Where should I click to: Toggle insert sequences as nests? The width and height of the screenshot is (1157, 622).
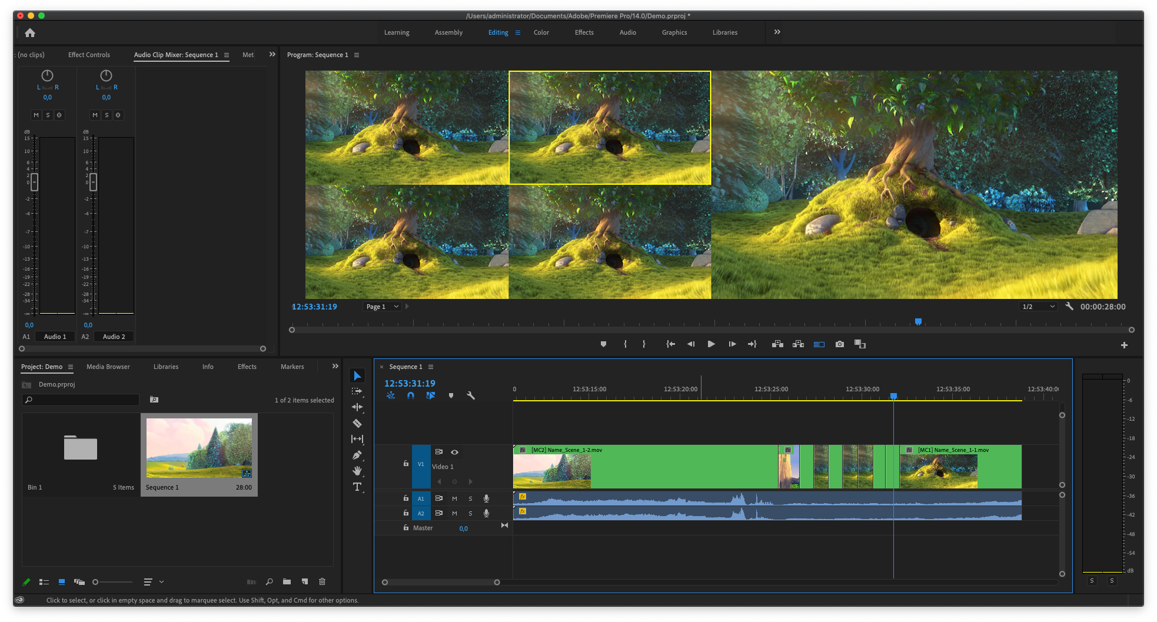pos(391,395)
